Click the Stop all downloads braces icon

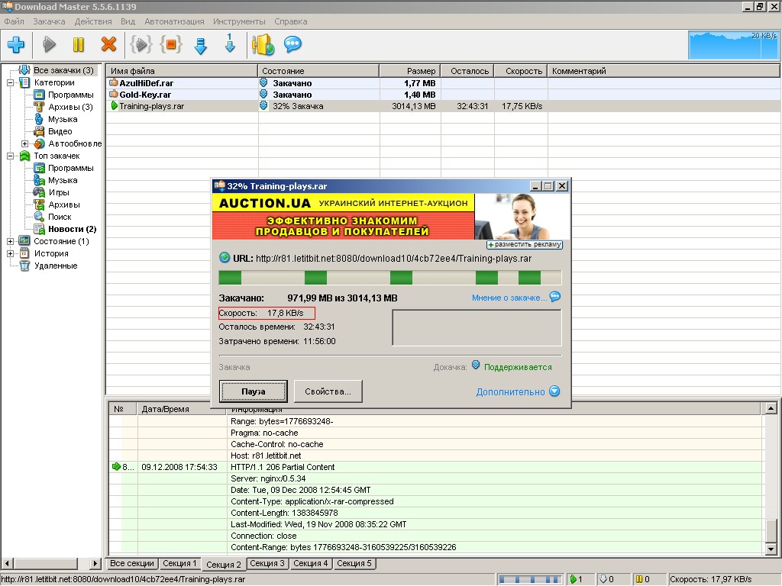[x=170, y=45]
